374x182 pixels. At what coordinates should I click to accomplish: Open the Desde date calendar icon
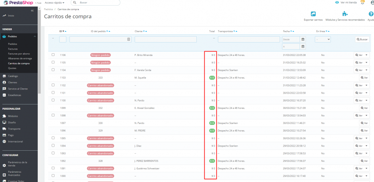point(303,39)
